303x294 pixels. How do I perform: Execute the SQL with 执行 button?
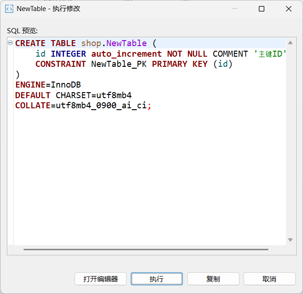157,279
